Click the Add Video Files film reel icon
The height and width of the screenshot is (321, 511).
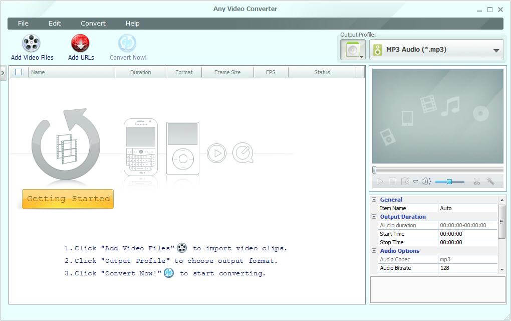click(x=32, y=44)
